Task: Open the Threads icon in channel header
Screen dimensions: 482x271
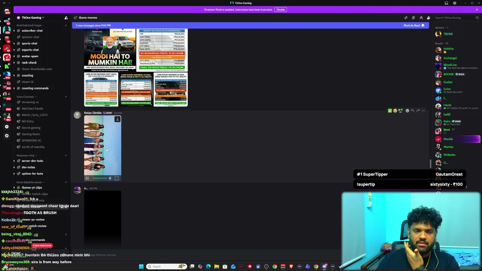Action: pos(406,18)
